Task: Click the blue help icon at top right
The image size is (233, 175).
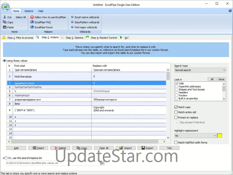Action: click(230, 10)
